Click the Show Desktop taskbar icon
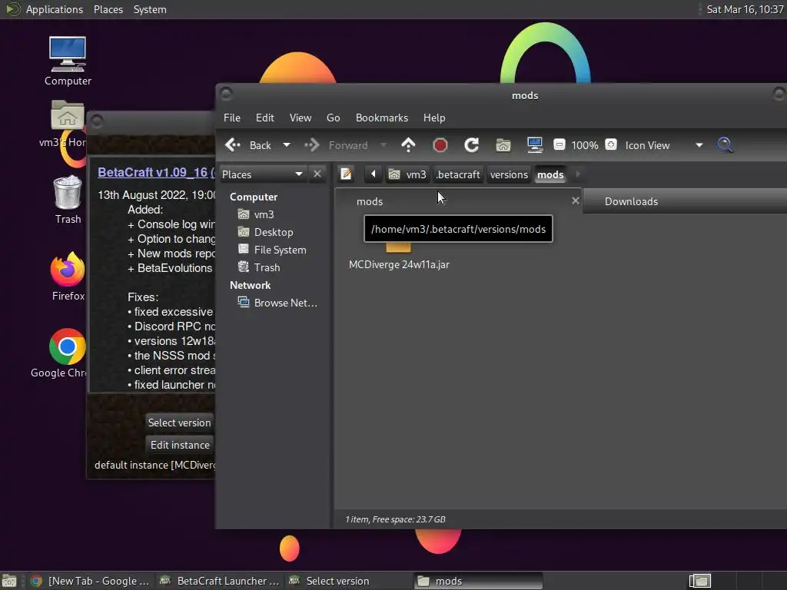787x590 pixels. click(9, 581)
